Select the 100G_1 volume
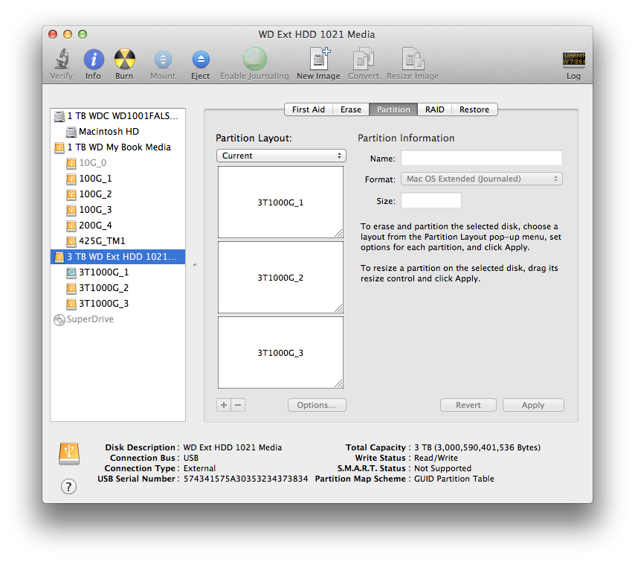This screenshot has width=635, height=562. (117, 179)
